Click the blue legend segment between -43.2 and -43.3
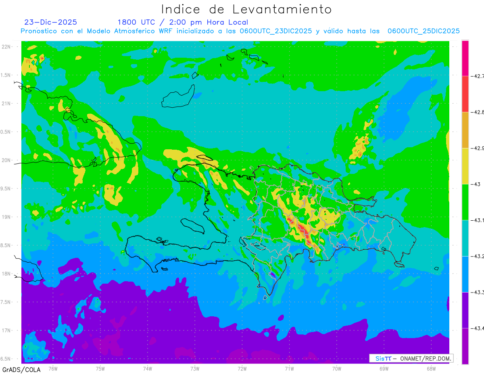The height and width of the screenshot is (374, 484). (x=465, y=274)
